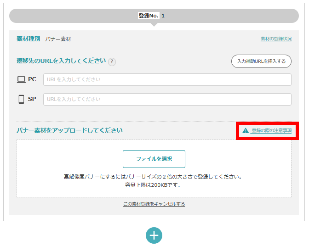Click the bold PC label text
The height and width of the screenshot is (246, 309).
point(32,79)
